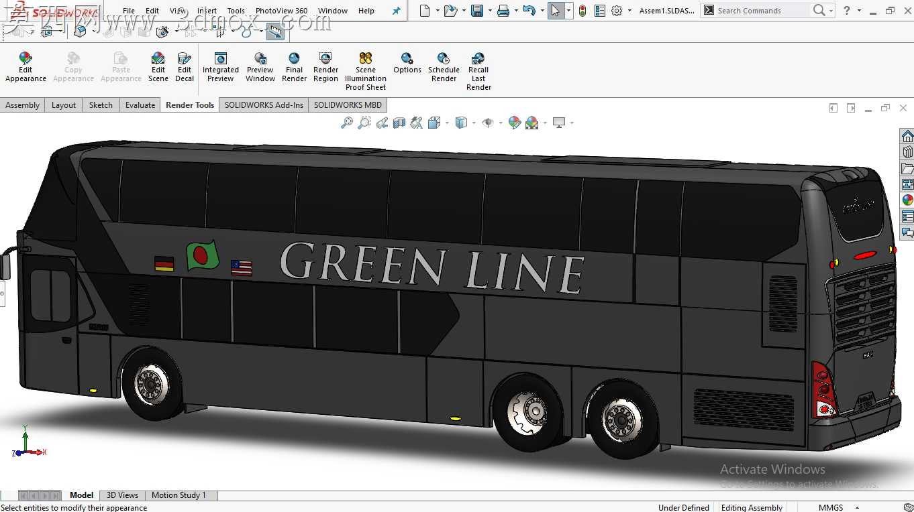Click the MMGS unit system status
This screenshot has width=914, height=512.
tap(830, 507)
